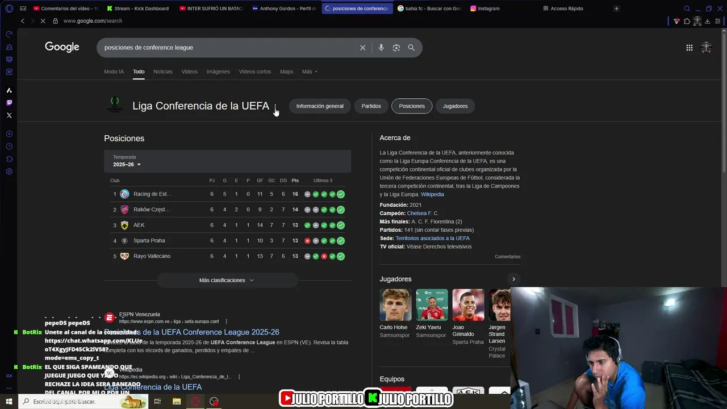The height and width of the screenshot is (409, 727).
Task: Open the Carlo Holse player thumbnail
Action: 395,305
